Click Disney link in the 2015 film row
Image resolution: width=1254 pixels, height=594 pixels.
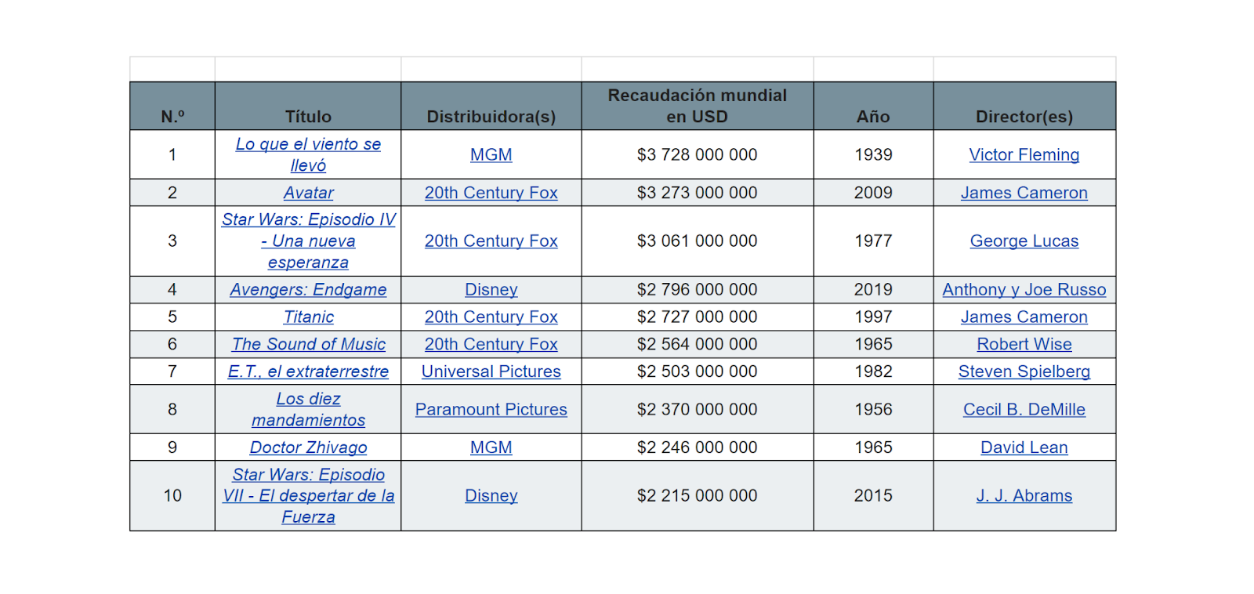(x=491, y=495)
